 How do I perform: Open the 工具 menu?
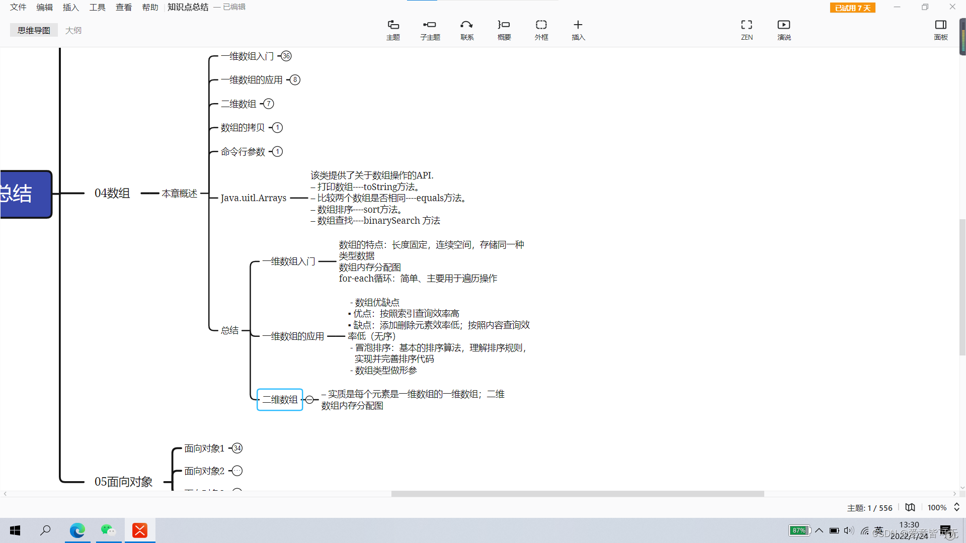click(97, 7)
